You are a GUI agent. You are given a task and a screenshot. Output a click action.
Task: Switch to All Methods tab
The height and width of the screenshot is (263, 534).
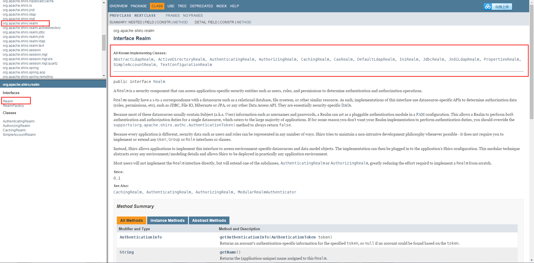tap(131, 220)
